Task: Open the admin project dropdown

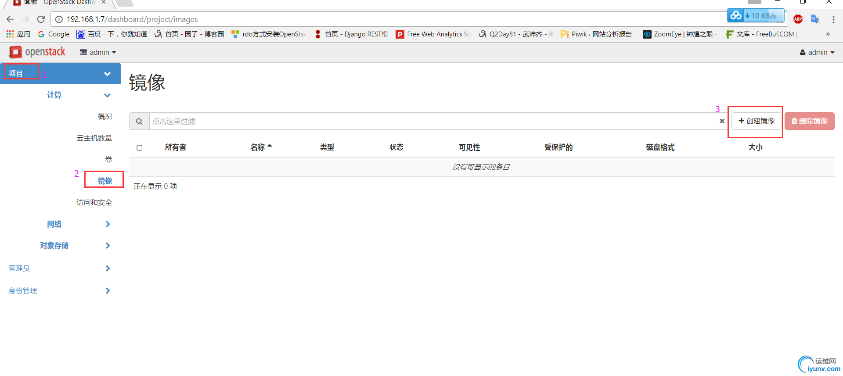Action: [x=98, y=52]
